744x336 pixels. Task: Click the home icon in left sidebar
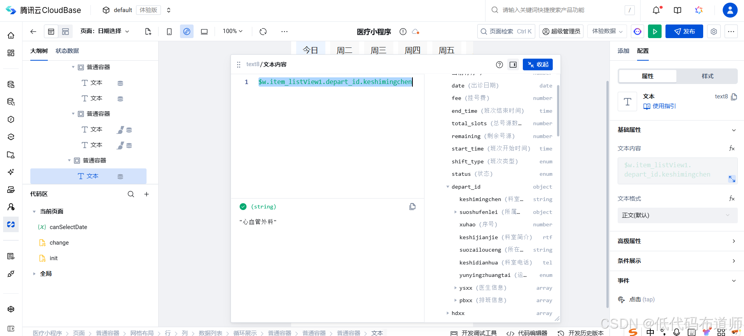tap(11, 35)
